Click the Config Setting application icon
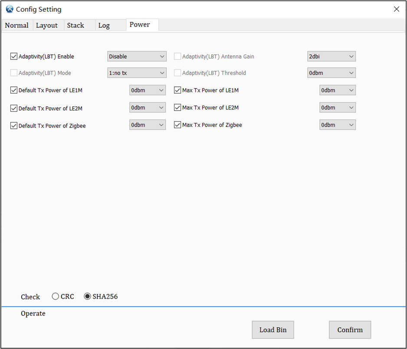The image size is (407, 349). (9, 9)
